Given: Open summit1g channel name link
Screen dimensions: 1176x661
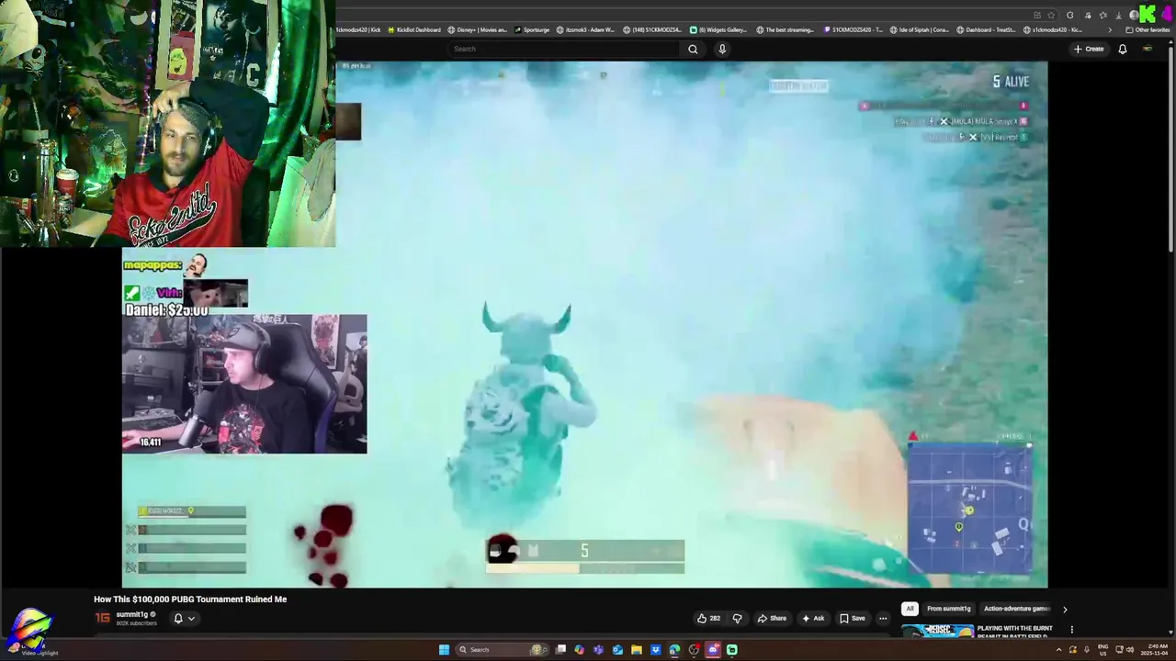Looking at the screenshot, I should (131, 614).
